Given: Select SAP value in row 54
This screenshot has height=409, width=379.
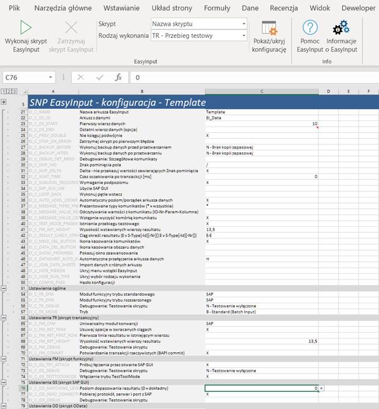Looking at the screenshot, I should point(262,294).
